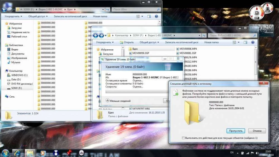Click the refresh button beside the Вднх address bar
The height and width of the screenshot is (157, 279).
coord(108,9)
